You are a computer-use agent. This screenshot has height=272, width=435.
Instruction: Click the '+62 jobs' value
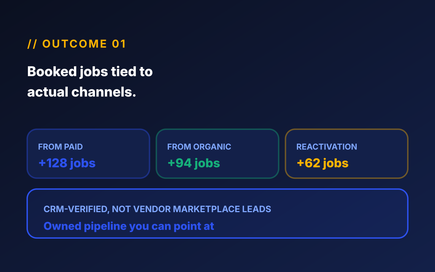322,163
